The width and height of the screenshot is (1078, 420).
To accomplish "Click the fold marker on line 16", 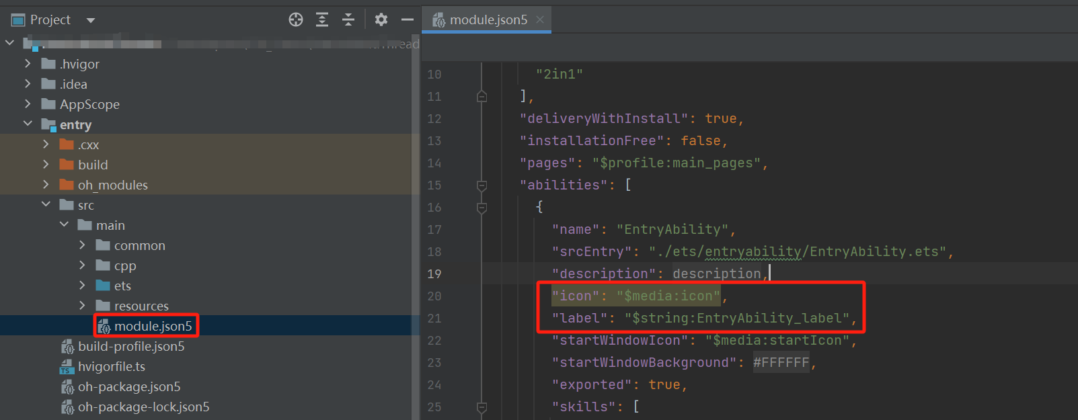I will [x=482, y=208].
